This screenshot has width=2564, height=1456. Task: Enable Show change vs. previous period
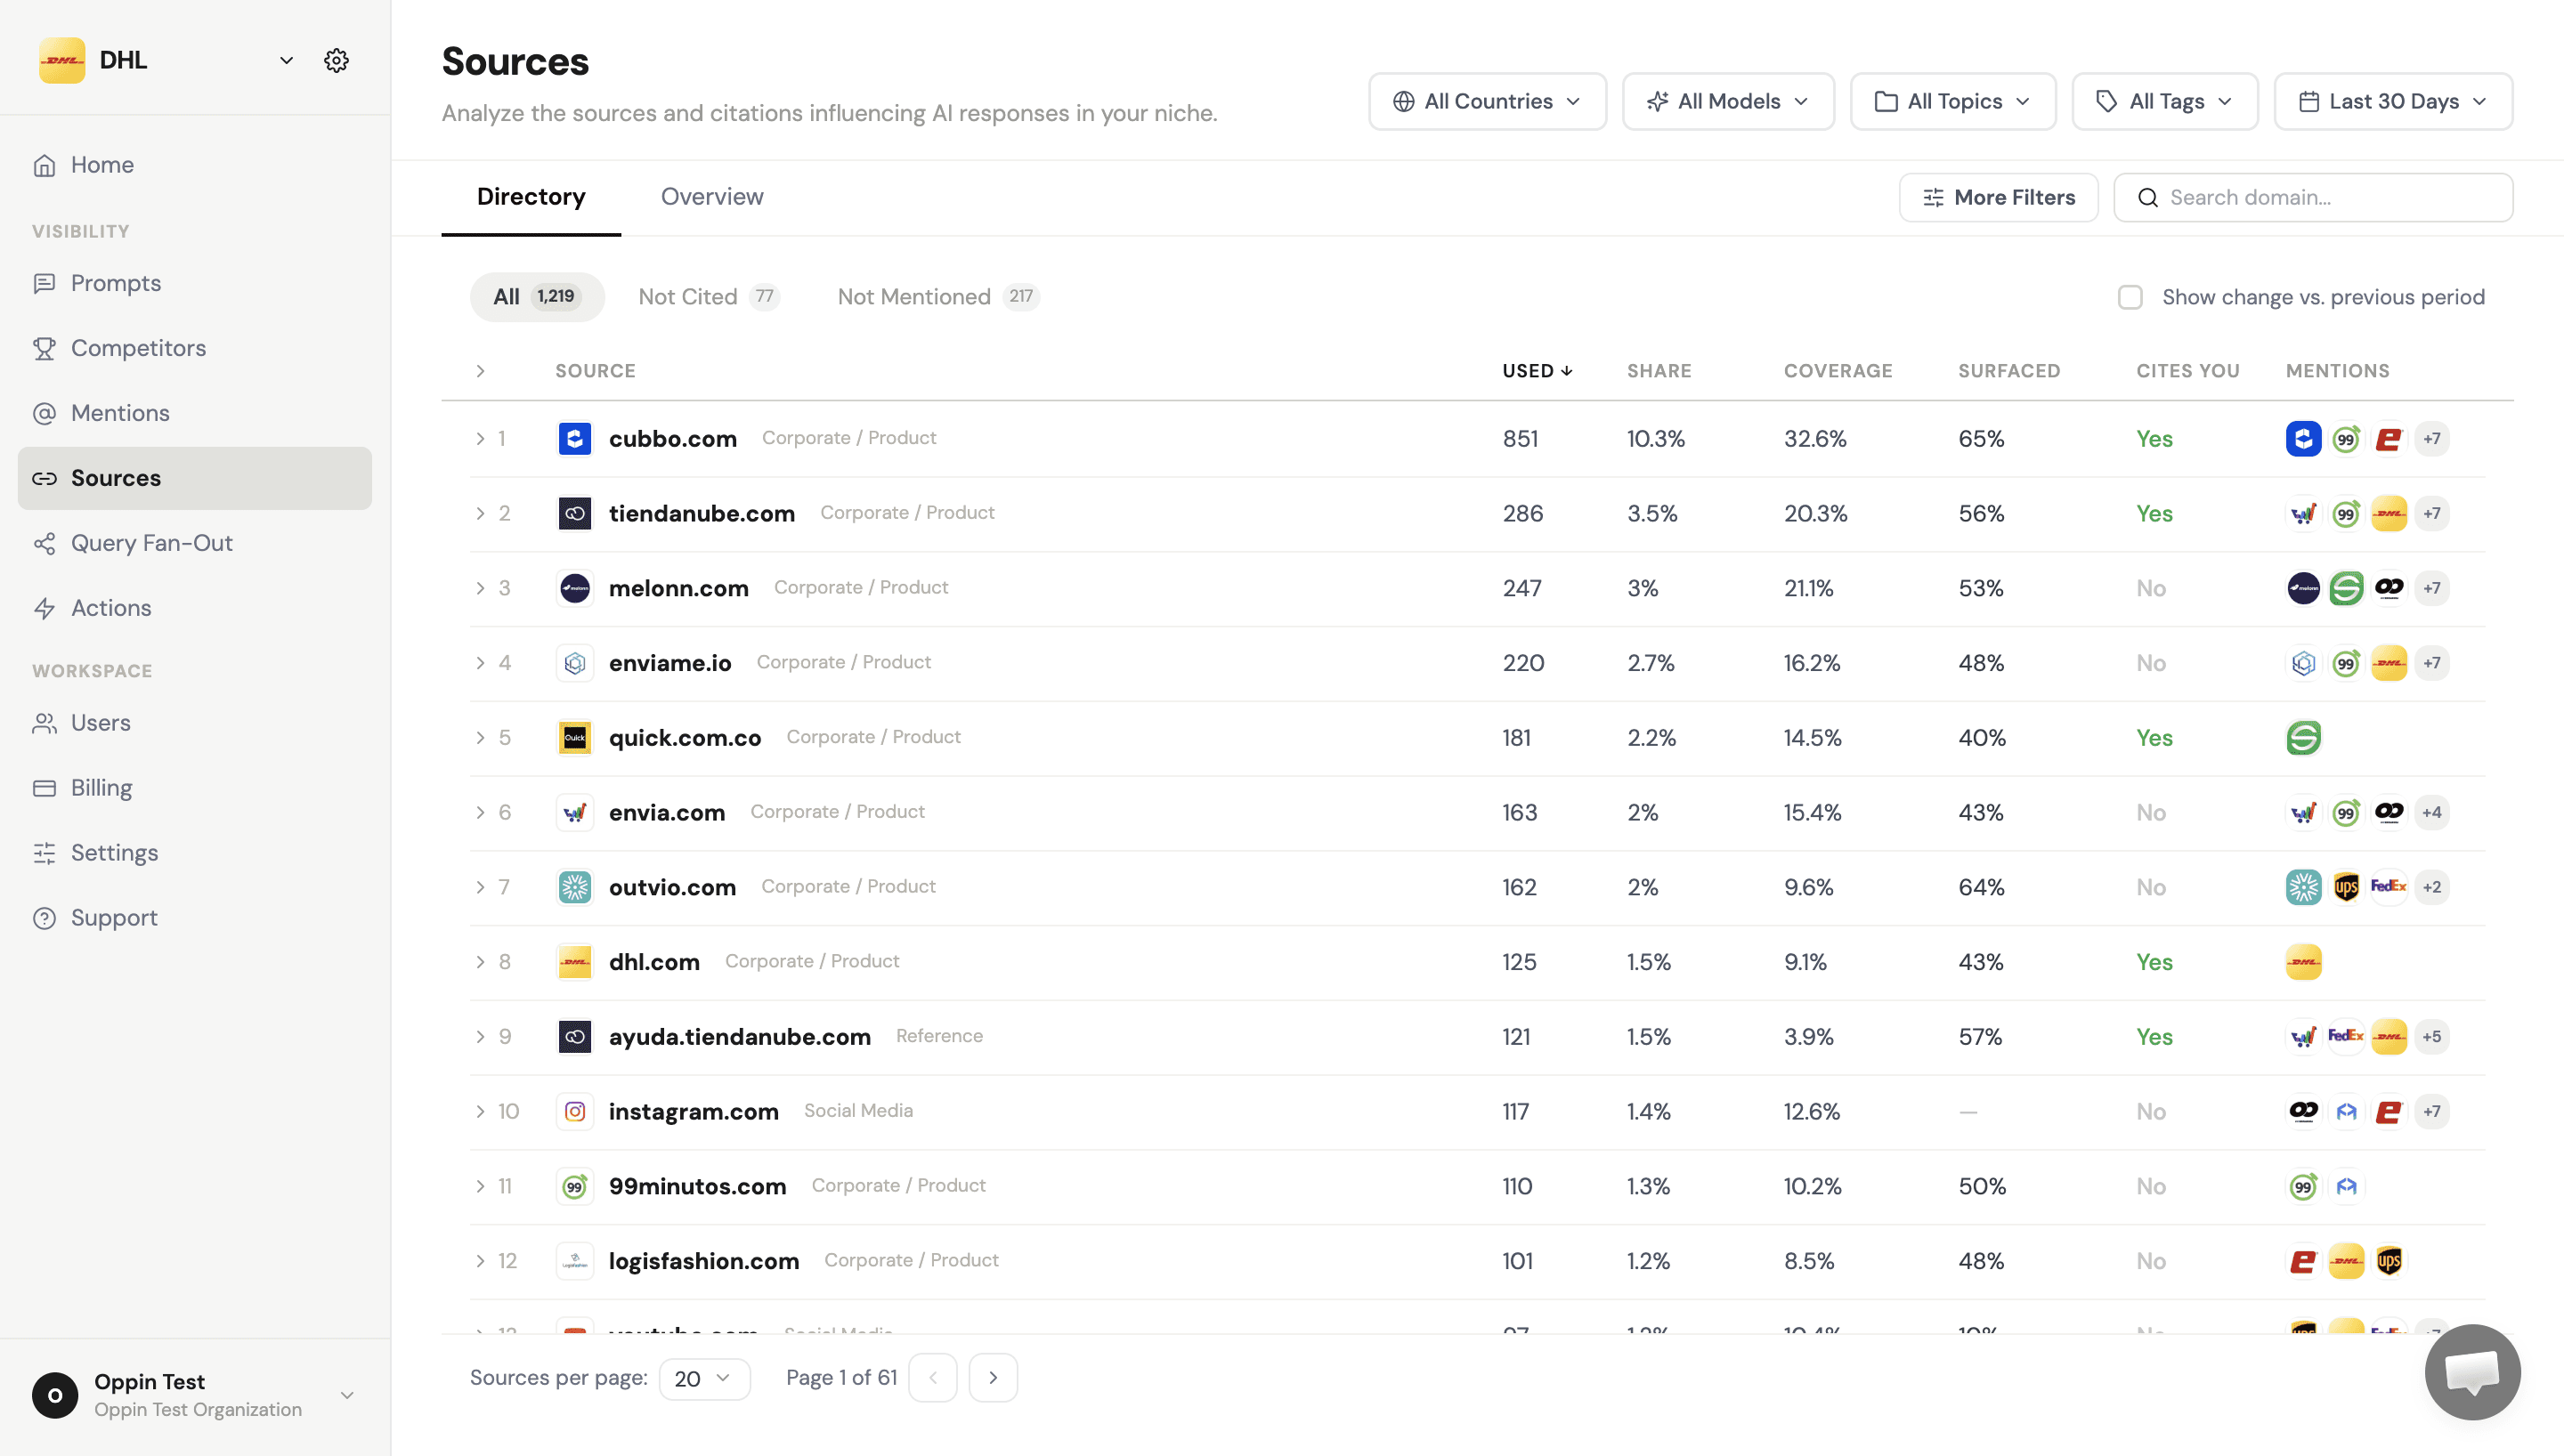pos(2130,297)
